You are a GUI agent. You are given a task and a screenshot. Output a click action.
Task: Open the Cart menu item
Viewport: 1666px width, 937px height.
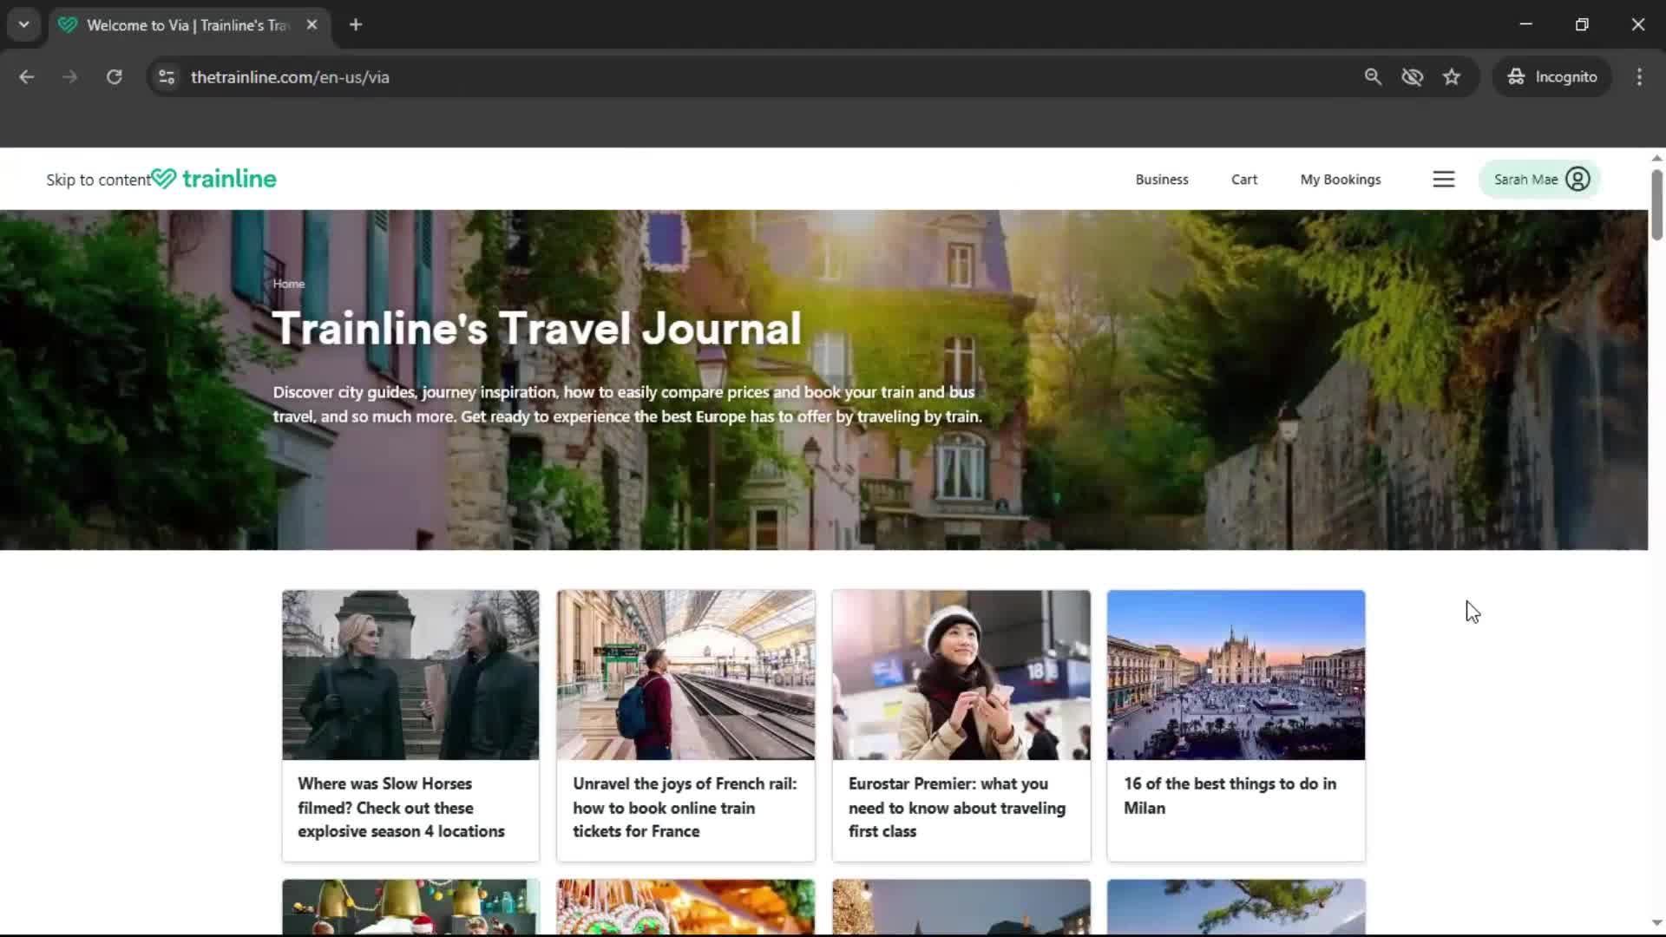click(1243, 179)
